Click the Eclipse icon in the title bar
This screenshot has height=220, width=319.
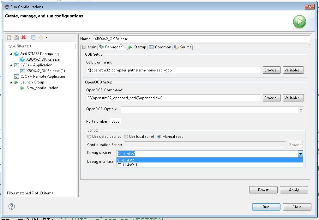coord(7,7)
